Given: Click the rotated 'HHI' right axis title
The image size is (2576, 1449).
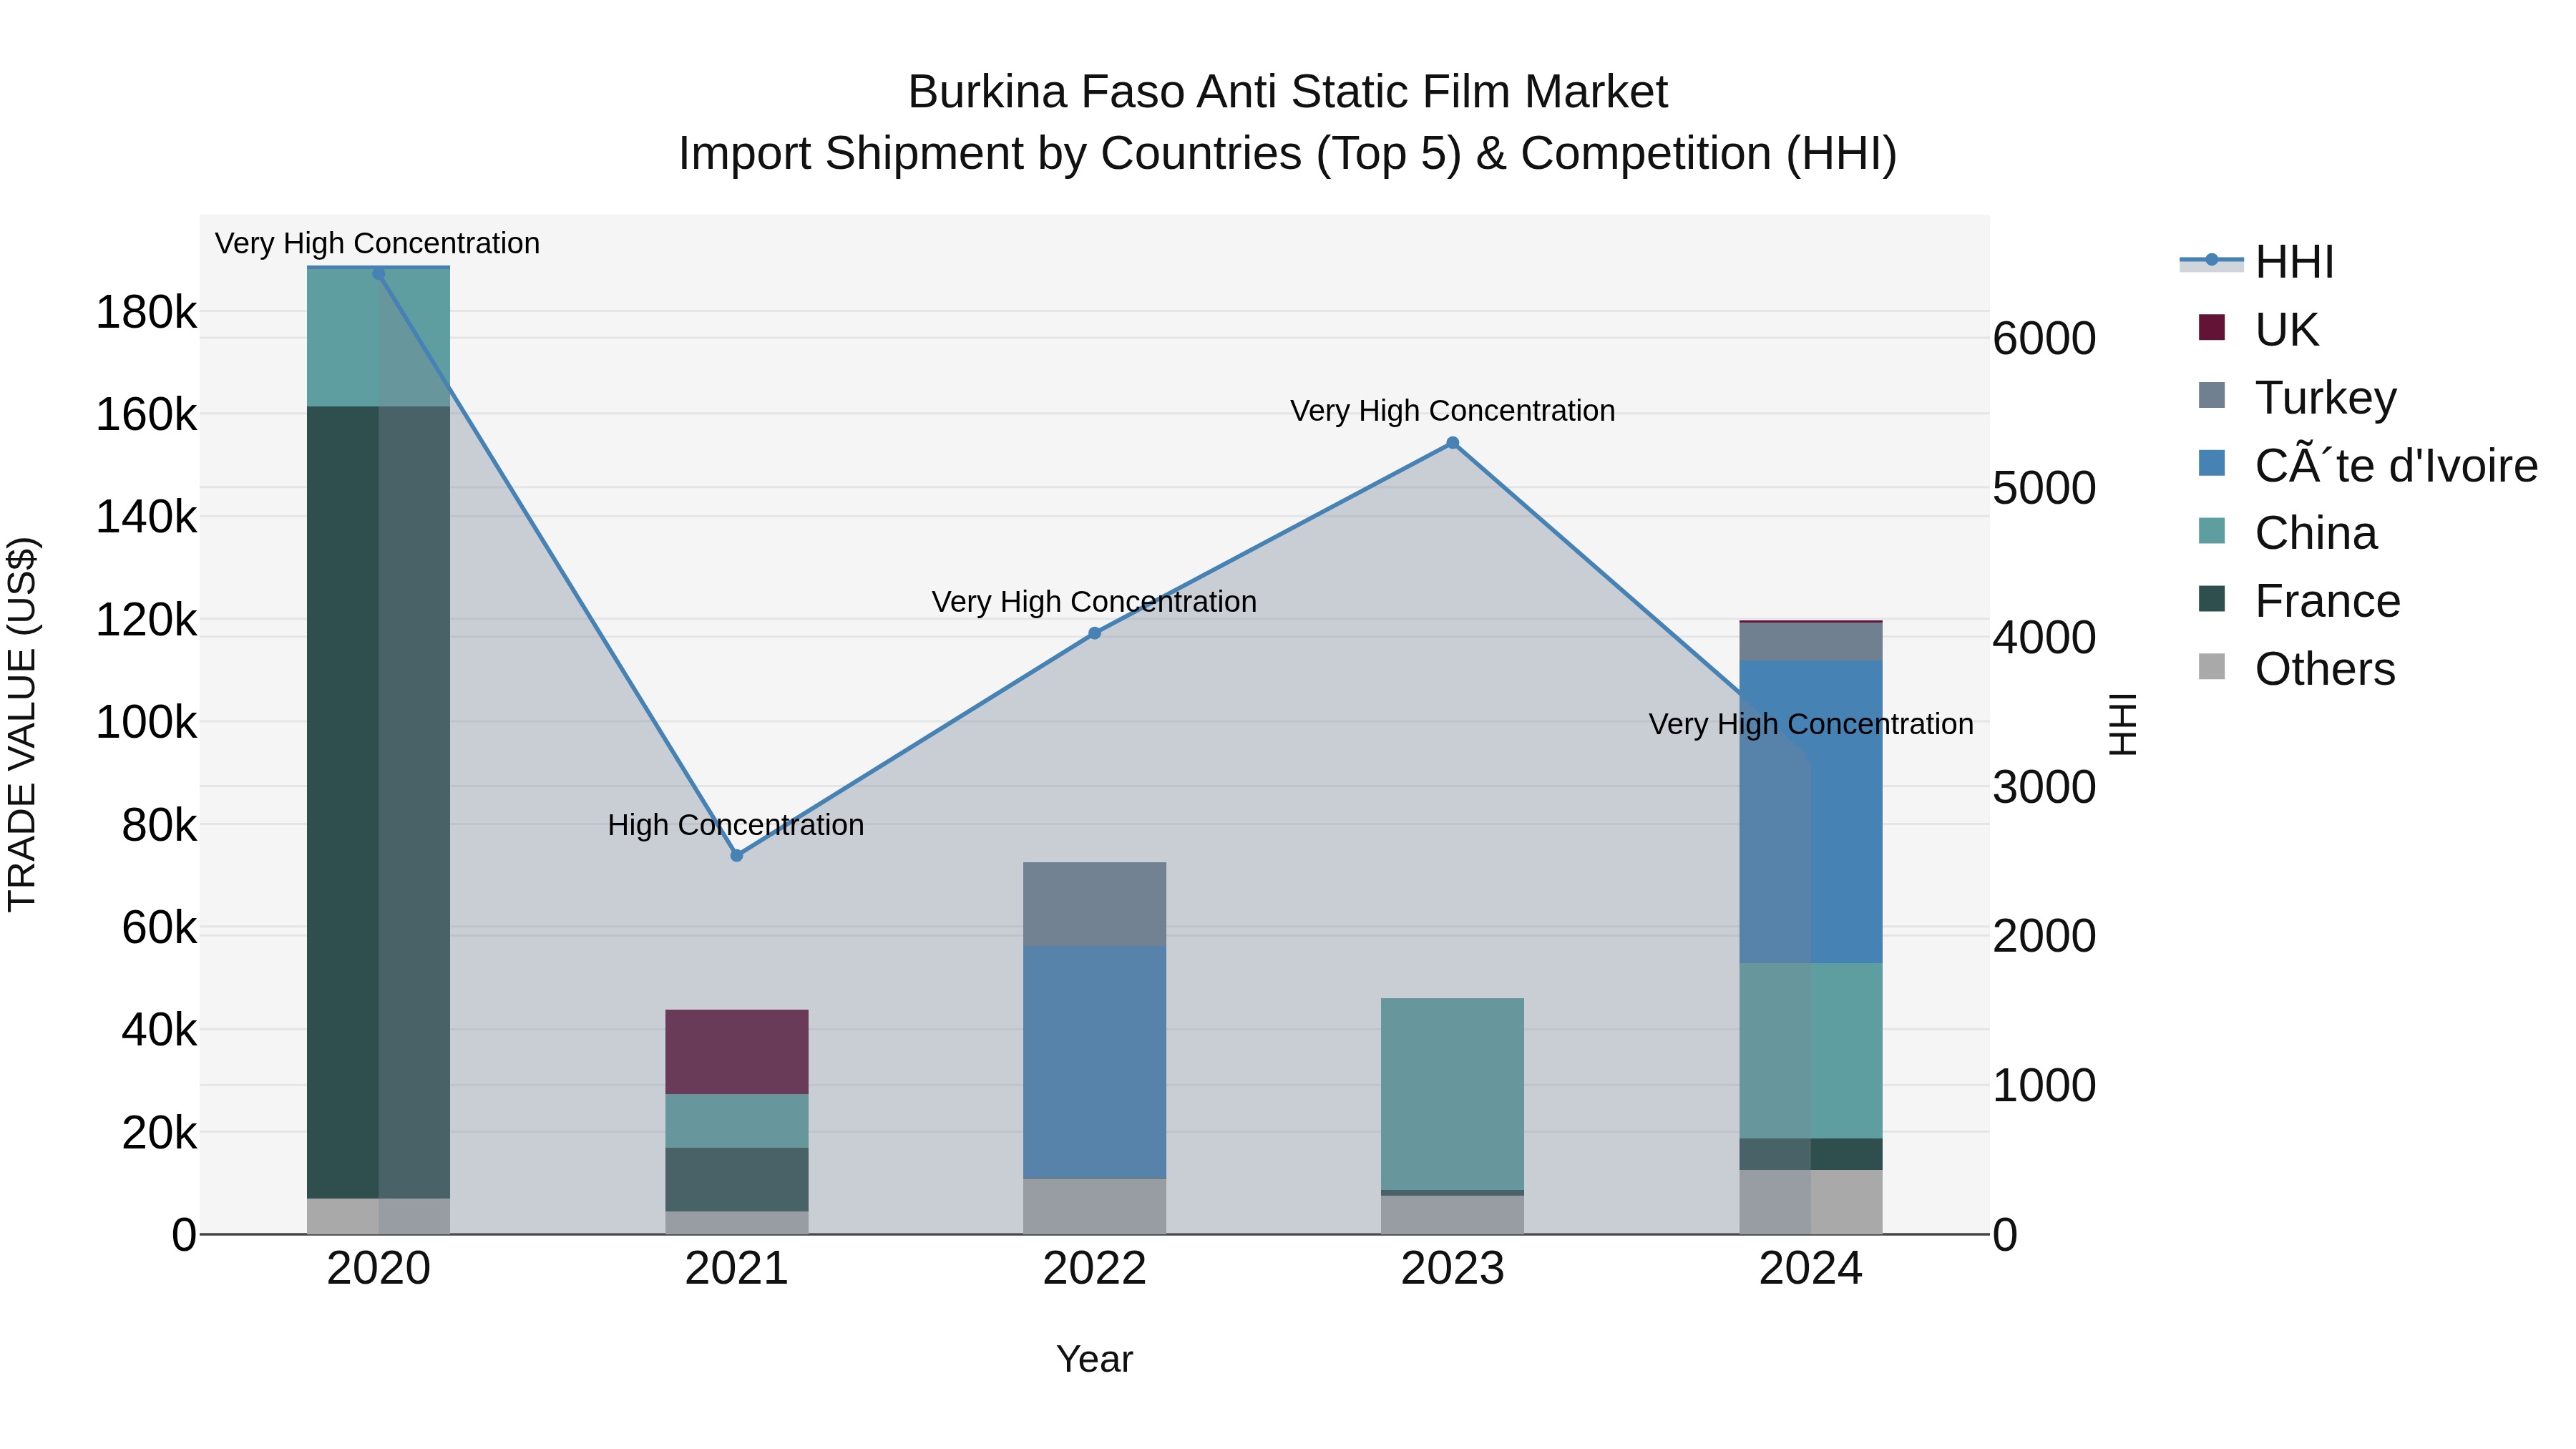Looking at the screenshot, I should [x=2122, y=724].
